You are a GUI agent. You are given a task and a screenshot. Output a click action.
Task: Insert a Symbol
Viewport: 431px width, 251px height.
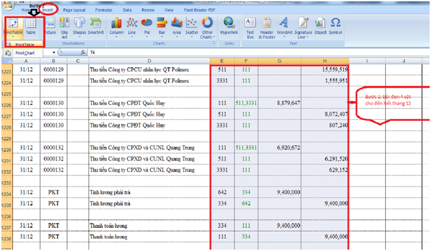click(336, 26)
